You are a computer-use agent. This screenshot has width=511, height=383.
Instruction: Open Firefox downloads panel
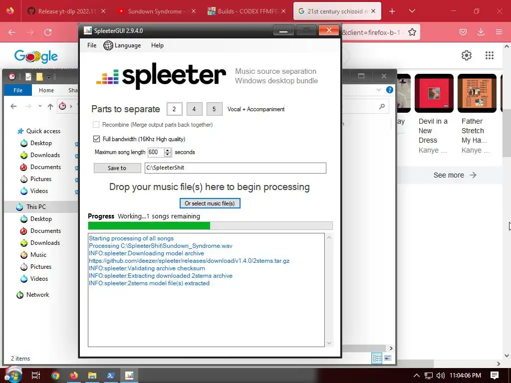point(481,32)
